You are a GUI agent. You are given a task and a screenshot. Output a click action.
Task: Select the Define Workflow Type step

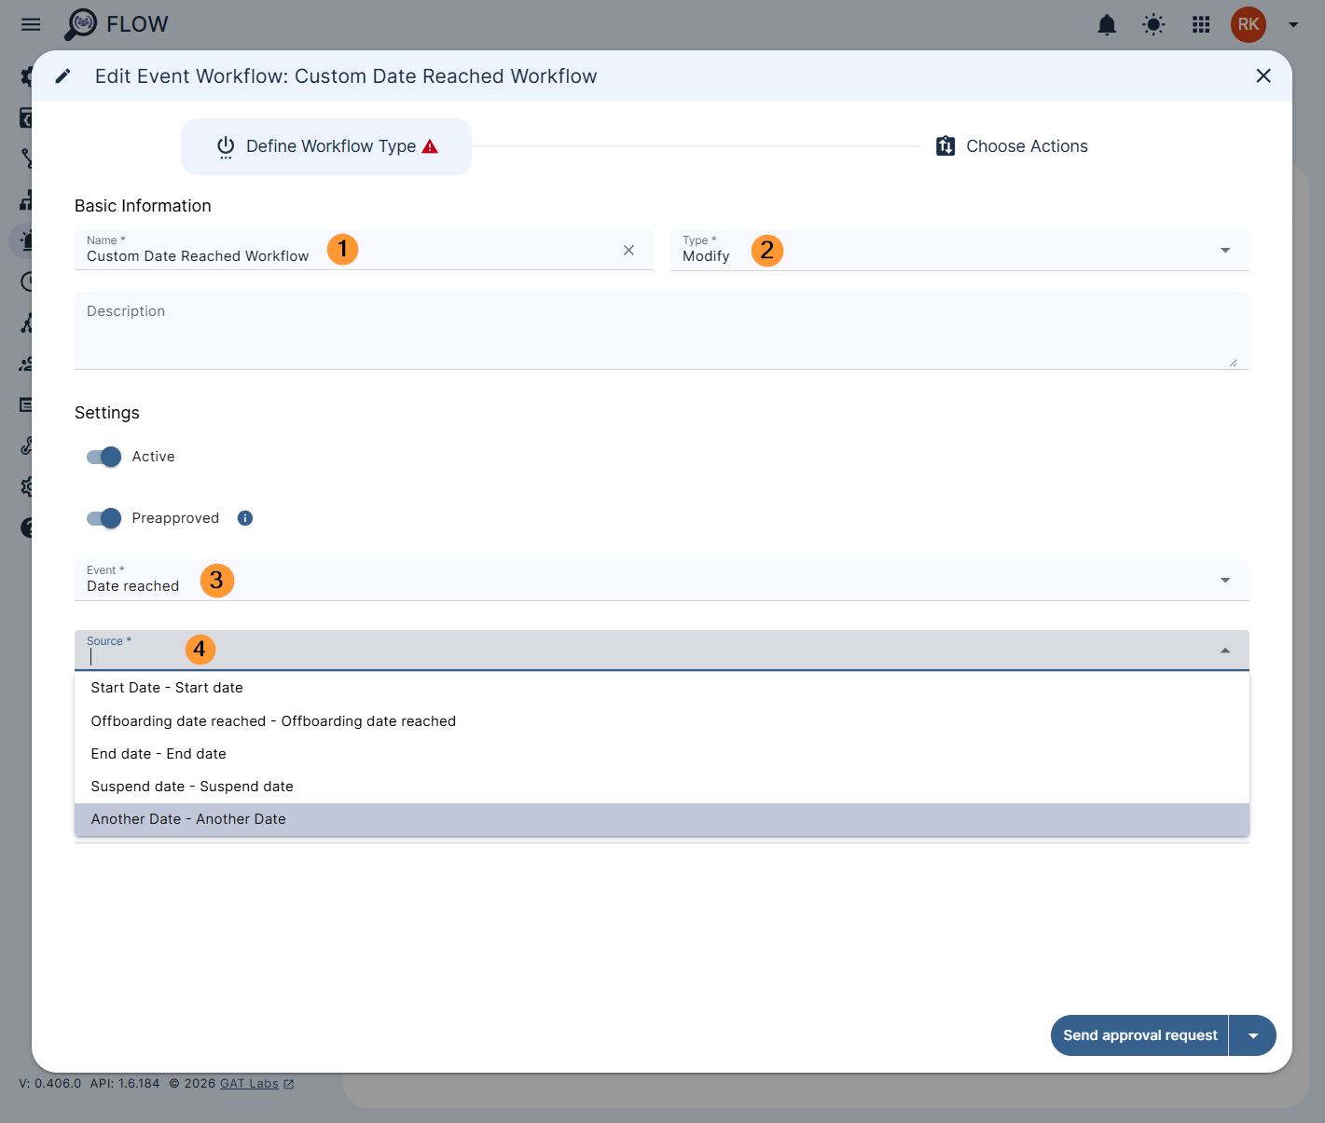click(x=325, y=146)
